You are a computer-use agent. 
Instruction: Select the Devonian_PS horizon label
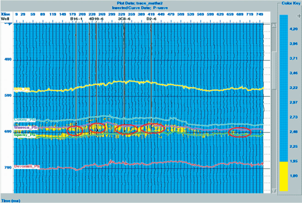coord(27,167)
